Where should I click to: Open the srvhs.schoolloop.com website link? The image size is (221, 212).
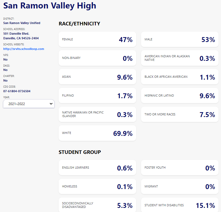coord(23,49)
